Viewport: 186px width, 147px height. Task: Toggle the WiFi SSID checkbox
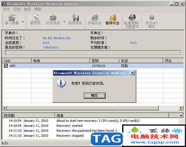[x=6, y=66]
